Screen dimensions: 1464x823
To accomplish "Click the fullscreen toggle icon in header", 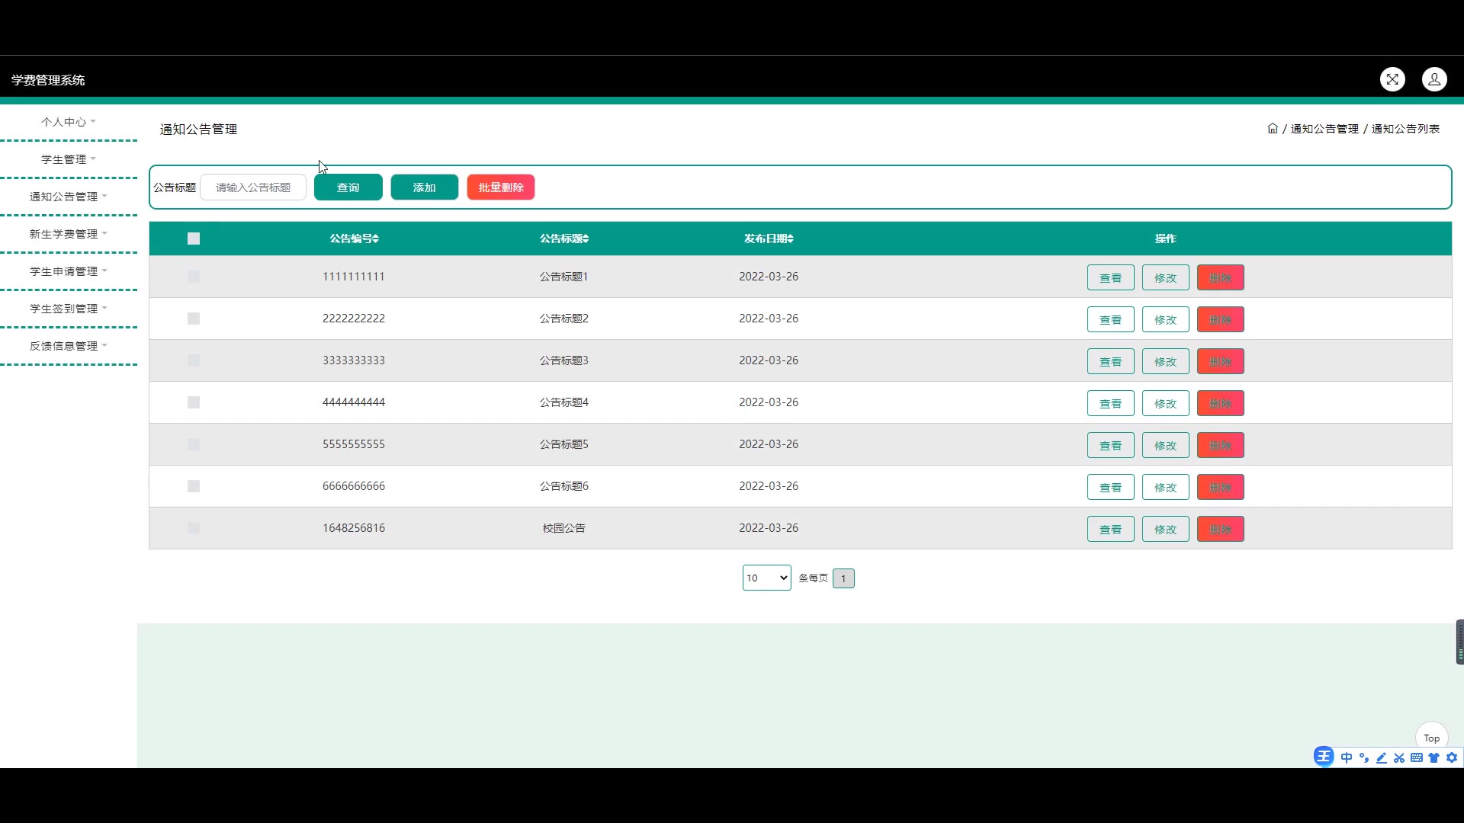I will 1392,79.
